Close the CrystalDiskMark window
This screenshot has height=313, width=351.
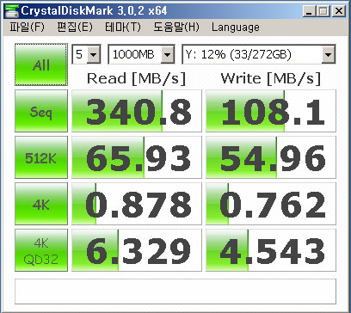[x=338, y=11]
